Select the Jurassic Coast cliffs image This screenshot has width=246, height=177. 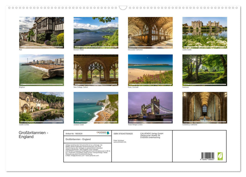pos(96,107)
